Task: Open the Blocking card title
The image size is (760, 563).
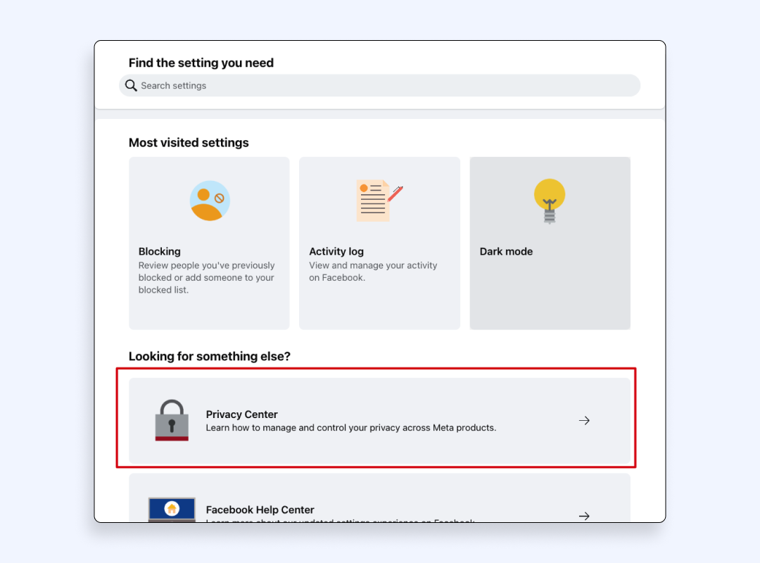Action: (160, 251)
